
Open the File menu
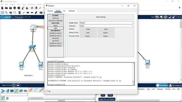(2, 5)
